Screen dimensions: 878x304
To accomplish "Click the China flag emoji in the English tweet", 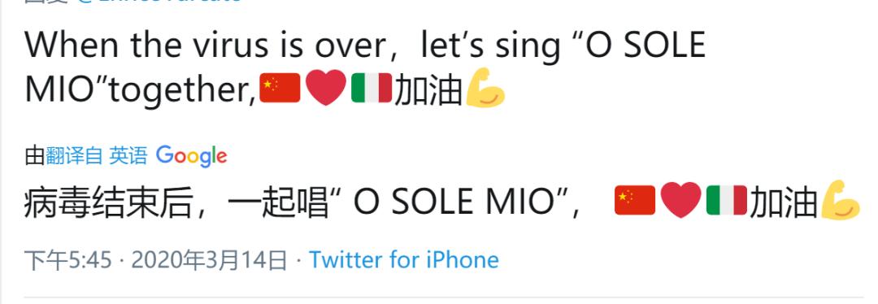I will (x=280, y=88).
